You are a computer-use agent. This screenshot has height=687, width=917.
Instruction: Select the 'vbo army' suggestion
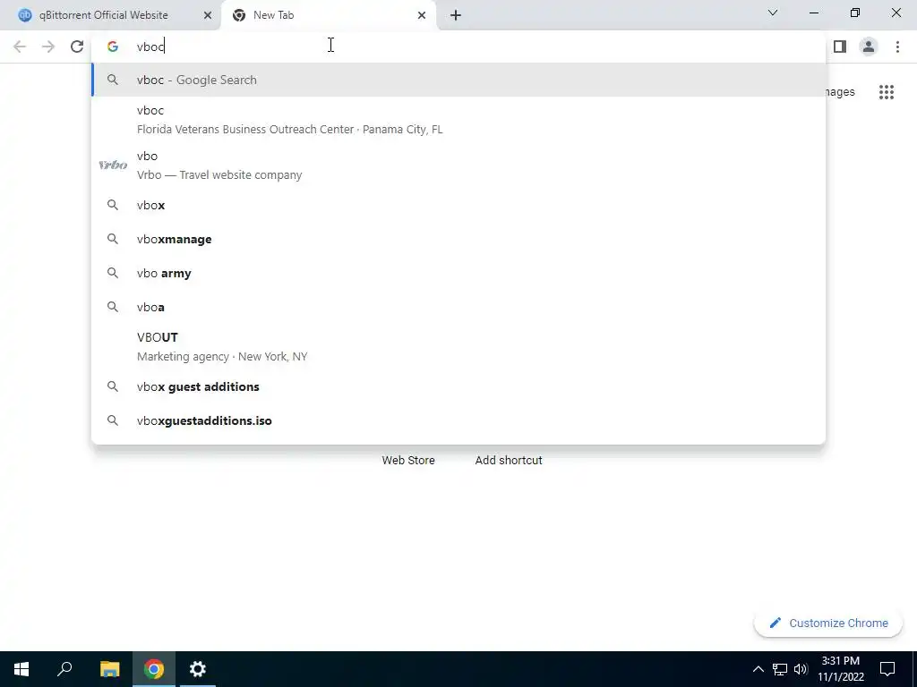tap(459, 273)
